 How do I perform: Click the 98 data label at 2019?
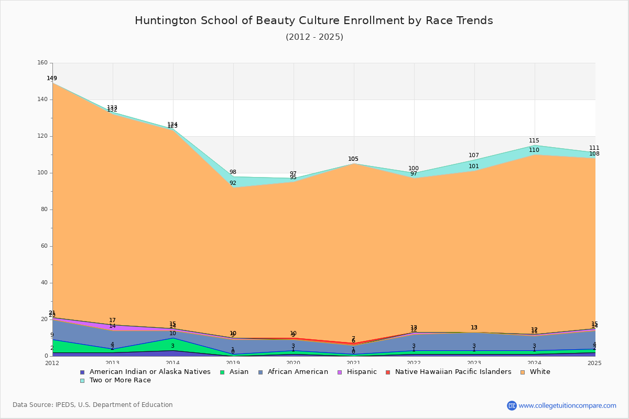[x=233, y=172]
